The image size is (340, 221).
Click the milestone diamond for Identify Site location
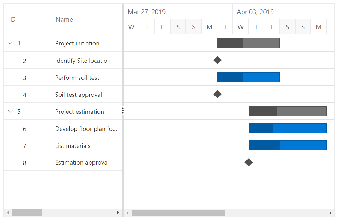point(217,60)
